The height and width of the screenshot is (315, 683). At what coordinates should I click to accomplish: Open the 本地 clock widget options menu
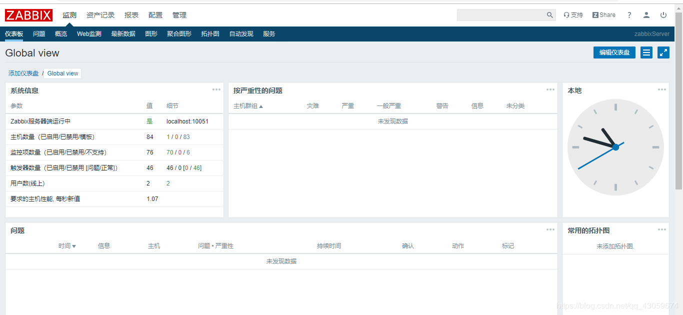click(x=661, y=90)
